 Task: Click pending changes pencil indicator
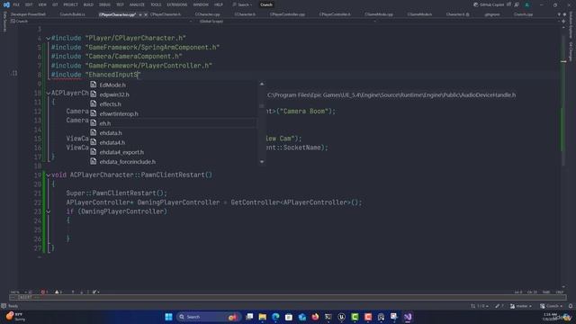click(x=499, y=306)
